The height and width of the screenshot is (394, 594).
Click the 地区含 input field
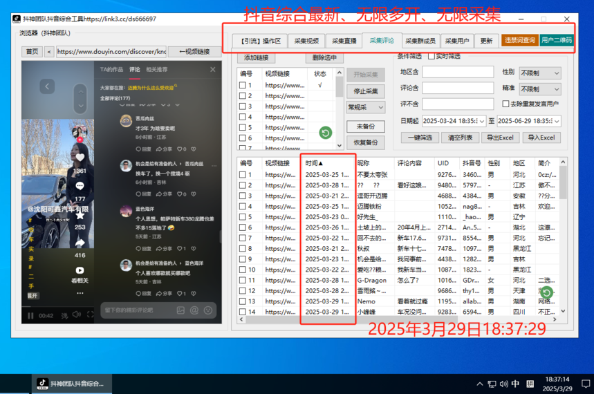click(458, 72)
